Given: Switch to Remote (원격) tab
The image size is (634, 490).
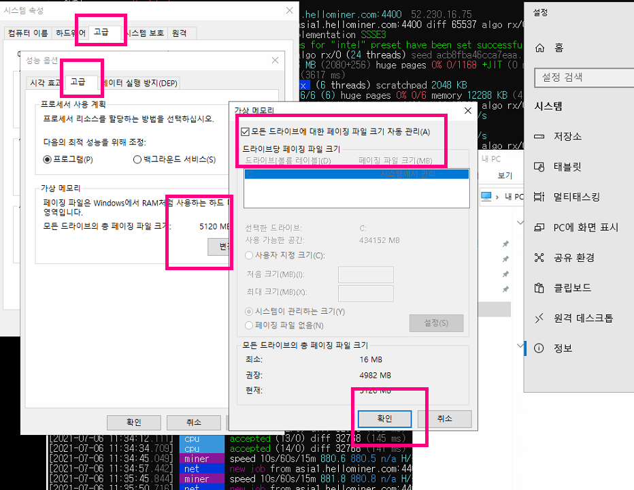Looking at the screenshot, I should pos(180,33).
